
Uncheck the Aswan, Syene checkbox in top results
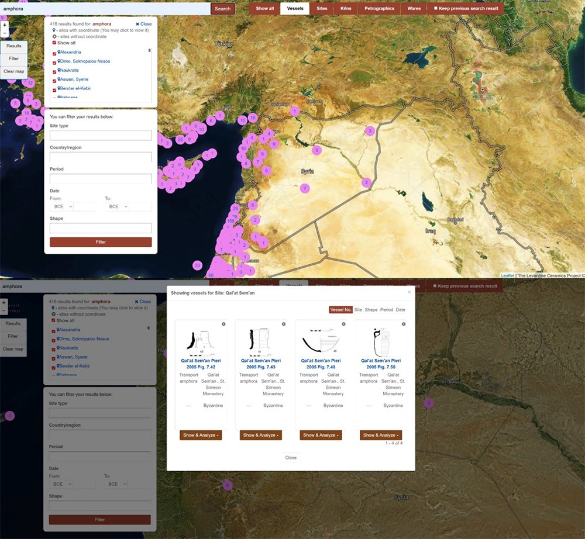54,81
